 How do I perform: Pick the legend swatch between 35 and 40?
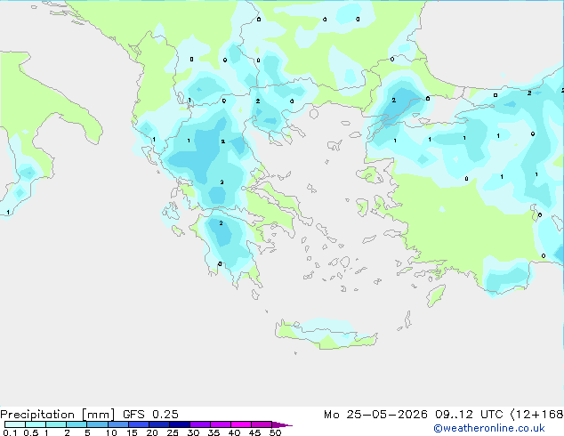[220, 424]
